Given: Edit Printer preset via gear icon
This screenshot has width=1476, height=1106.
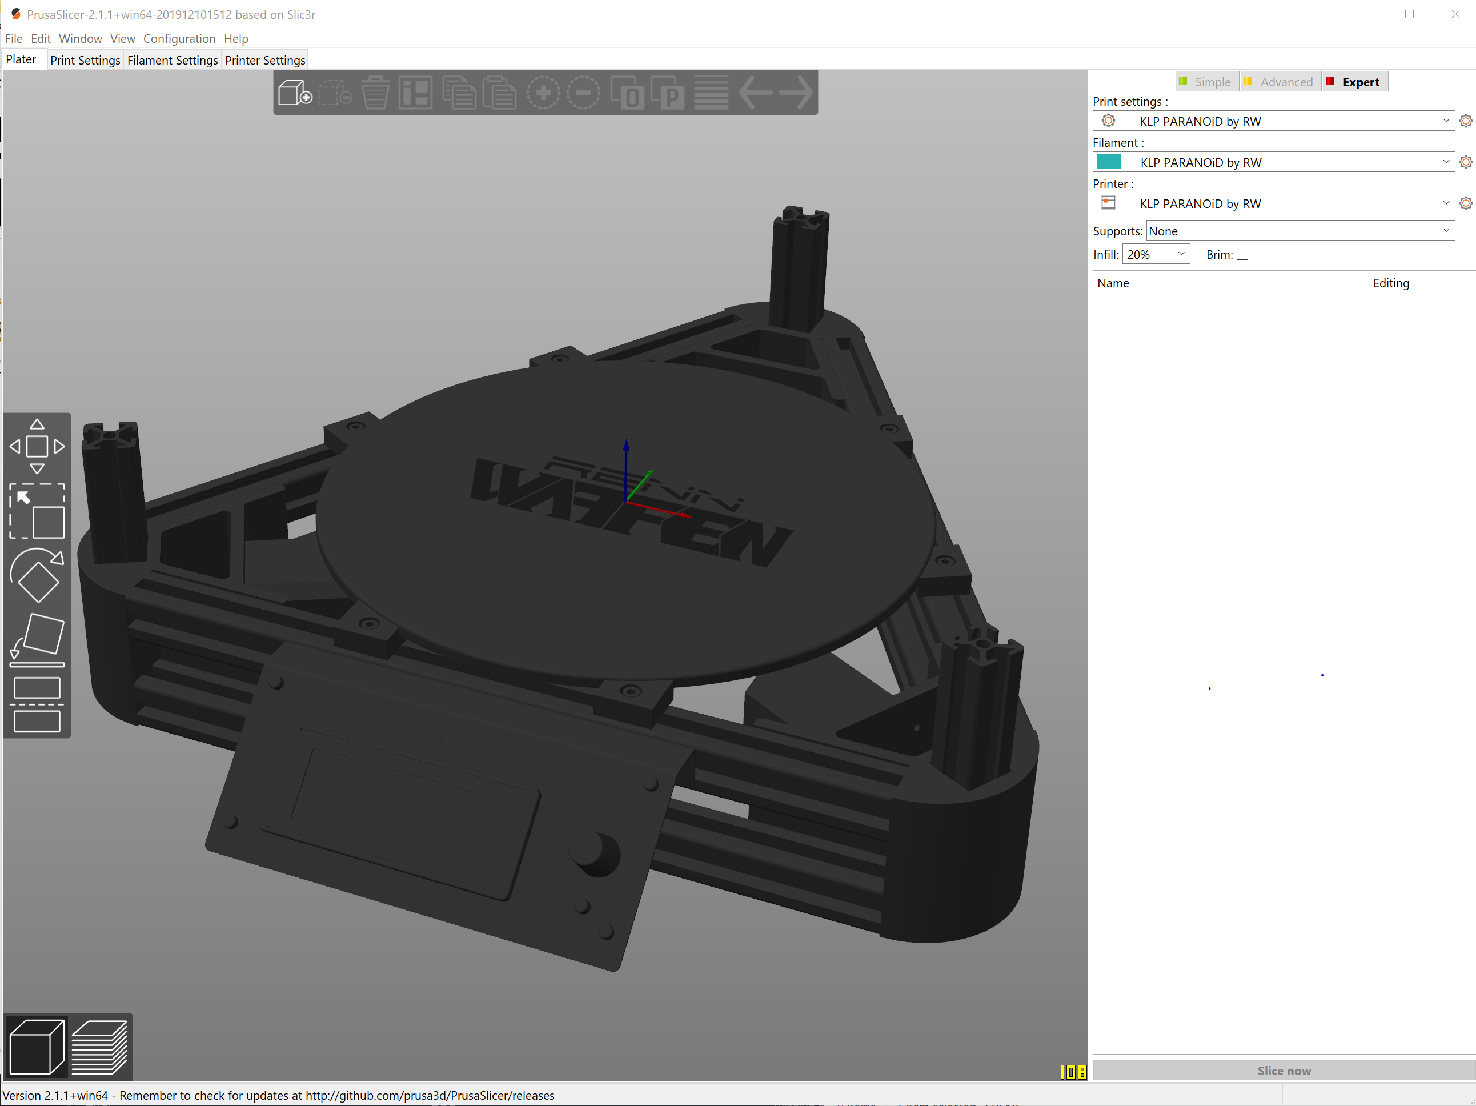Looking at the screenshot, I should click(1465, 203).
